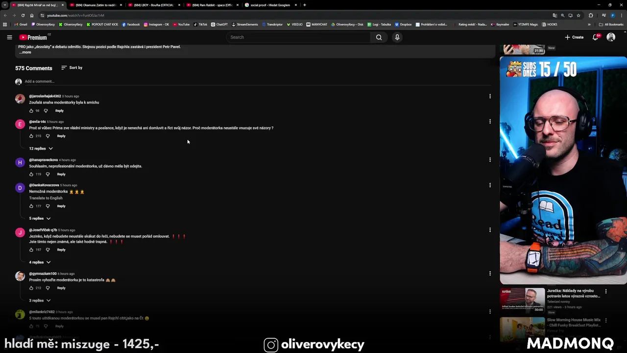Open options menu for @hanapraveckova comment
This screenshot has height=353, width=627.
(490, 159)
